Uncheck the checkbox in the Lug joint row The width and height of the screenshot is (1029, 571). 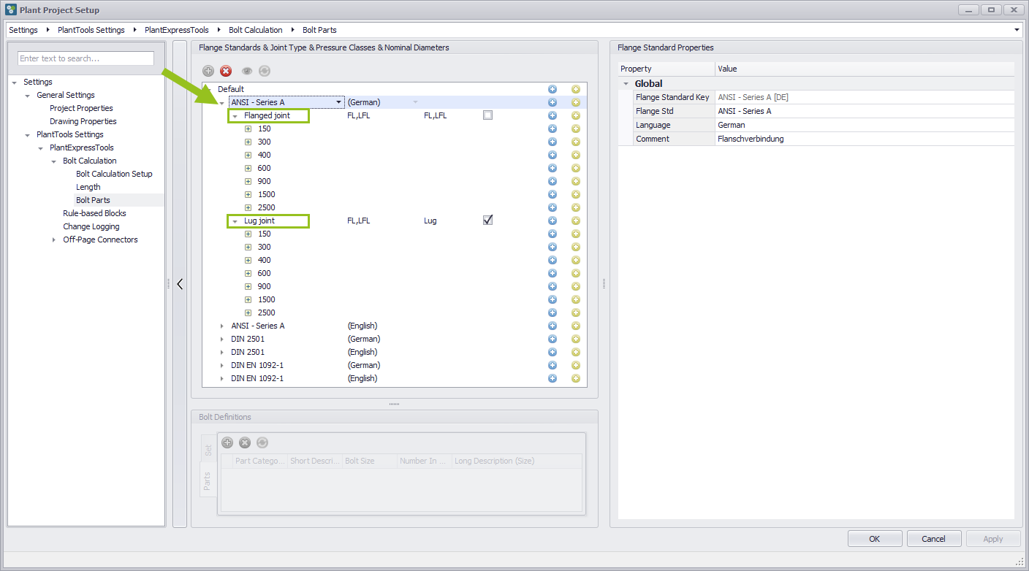(487, 220)
